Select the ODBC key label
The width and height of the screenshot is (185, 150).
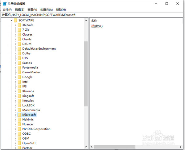click(27, 134)
